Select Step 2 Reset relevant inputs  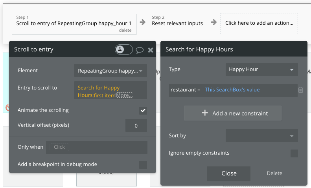177,23
